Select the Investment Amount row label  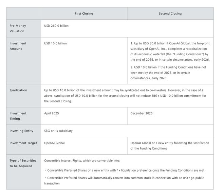pyautogui.click(x=18, y=46)
